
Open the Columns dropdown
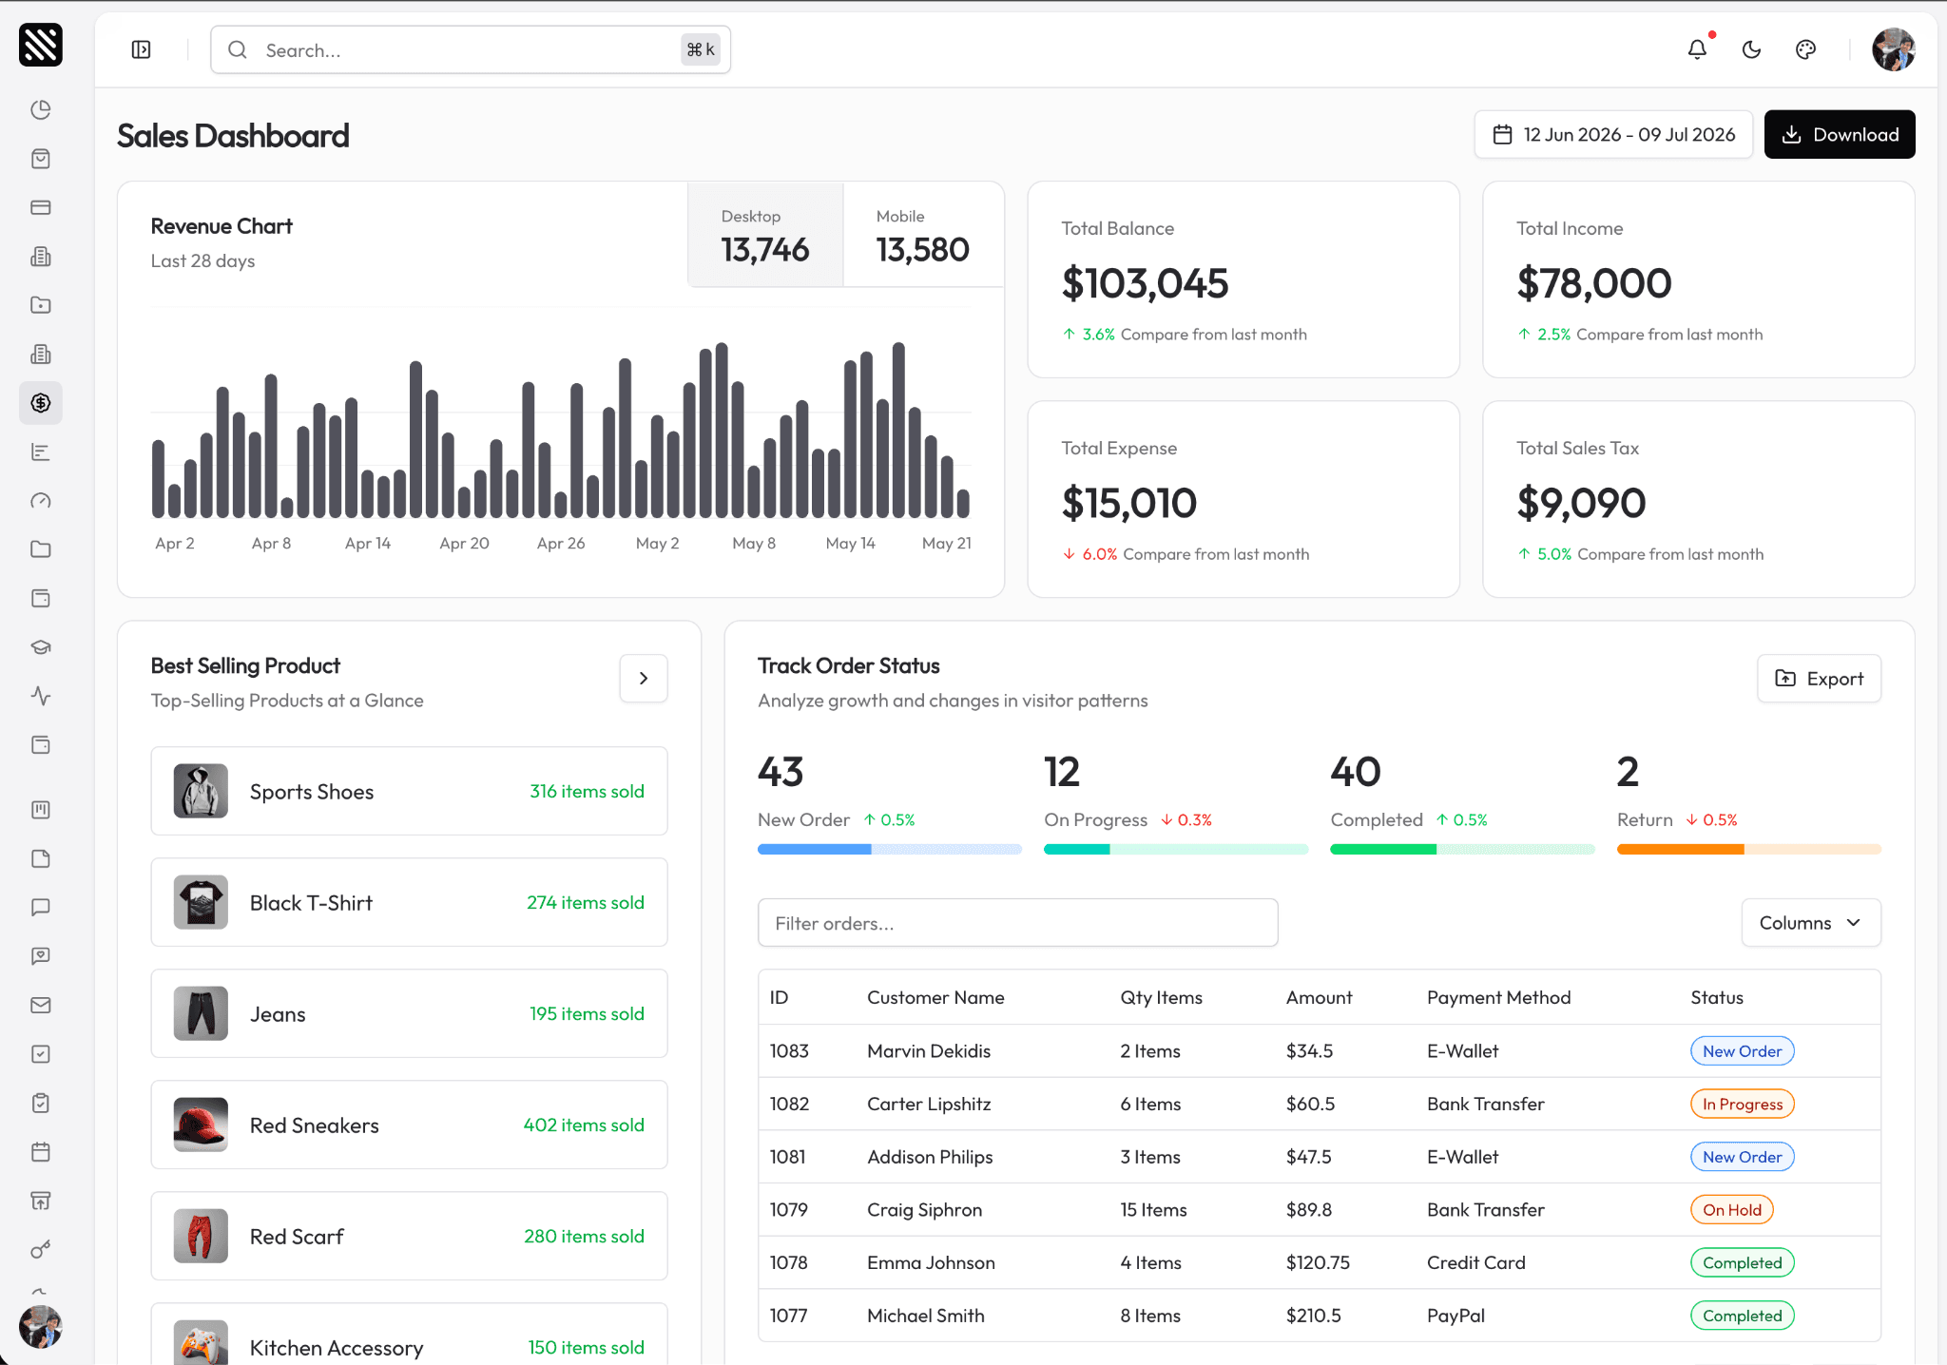[x=1811, y=923]
